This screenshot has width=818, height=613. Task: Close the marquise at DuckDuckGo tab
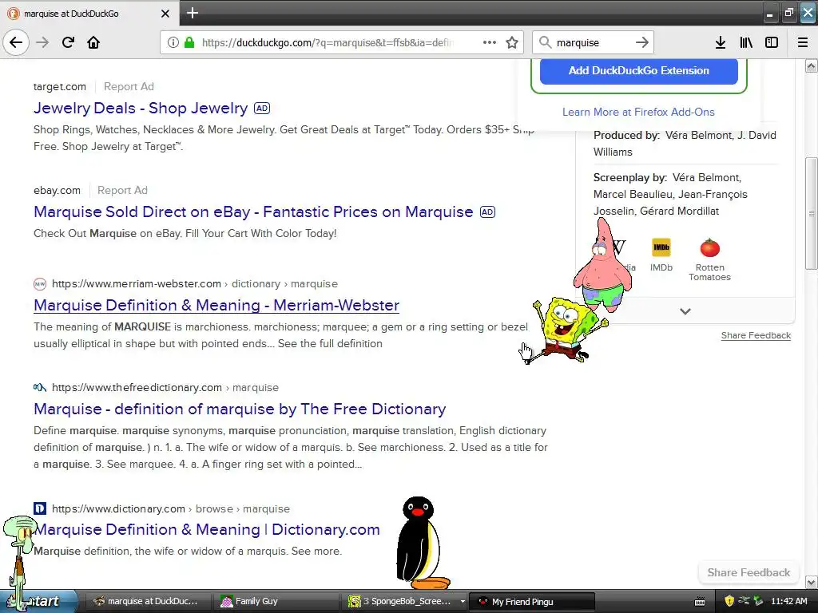tap(165, 14)
